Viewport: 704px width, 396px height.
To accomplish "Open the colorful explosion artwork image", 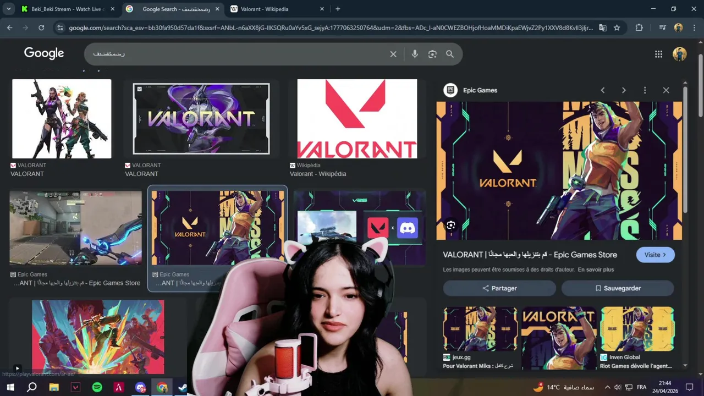I will pyautogui.click(x=98, y=337).
